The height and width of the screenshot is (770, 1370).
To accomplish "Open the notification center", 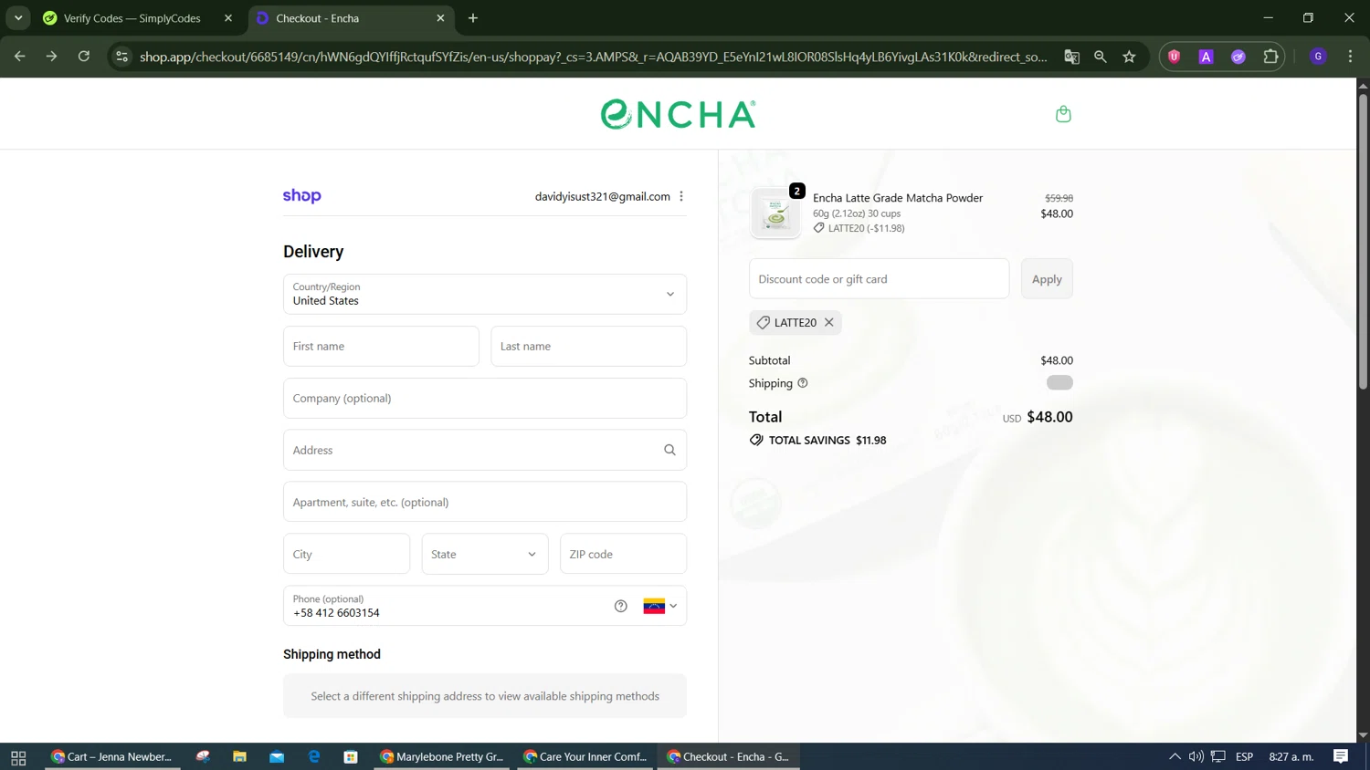I will point(1341,757).
